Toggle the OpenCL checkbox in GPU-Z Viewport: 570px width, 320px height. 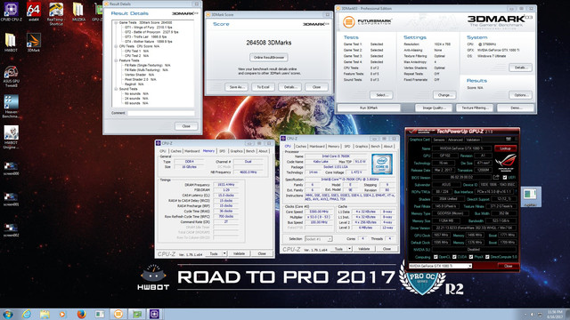pyautogui.click(x=436, y=257)
